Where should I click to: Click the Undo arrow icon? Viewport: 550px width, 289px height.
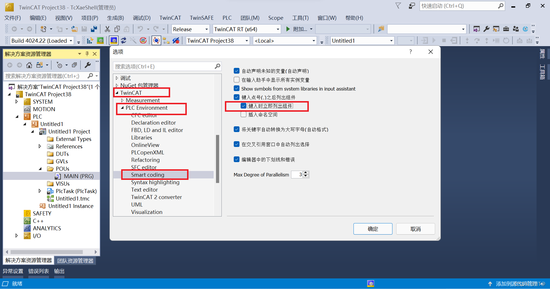coord(140,29)
